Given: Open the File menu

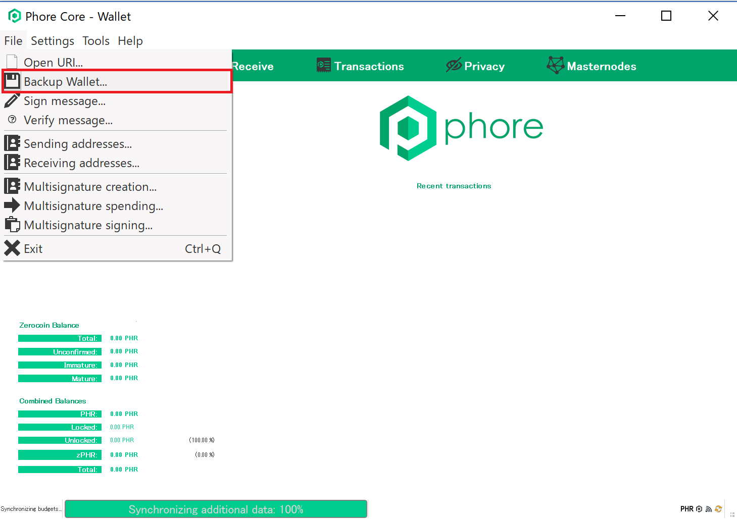Looking at the screenshot, I should click(14, 41).
